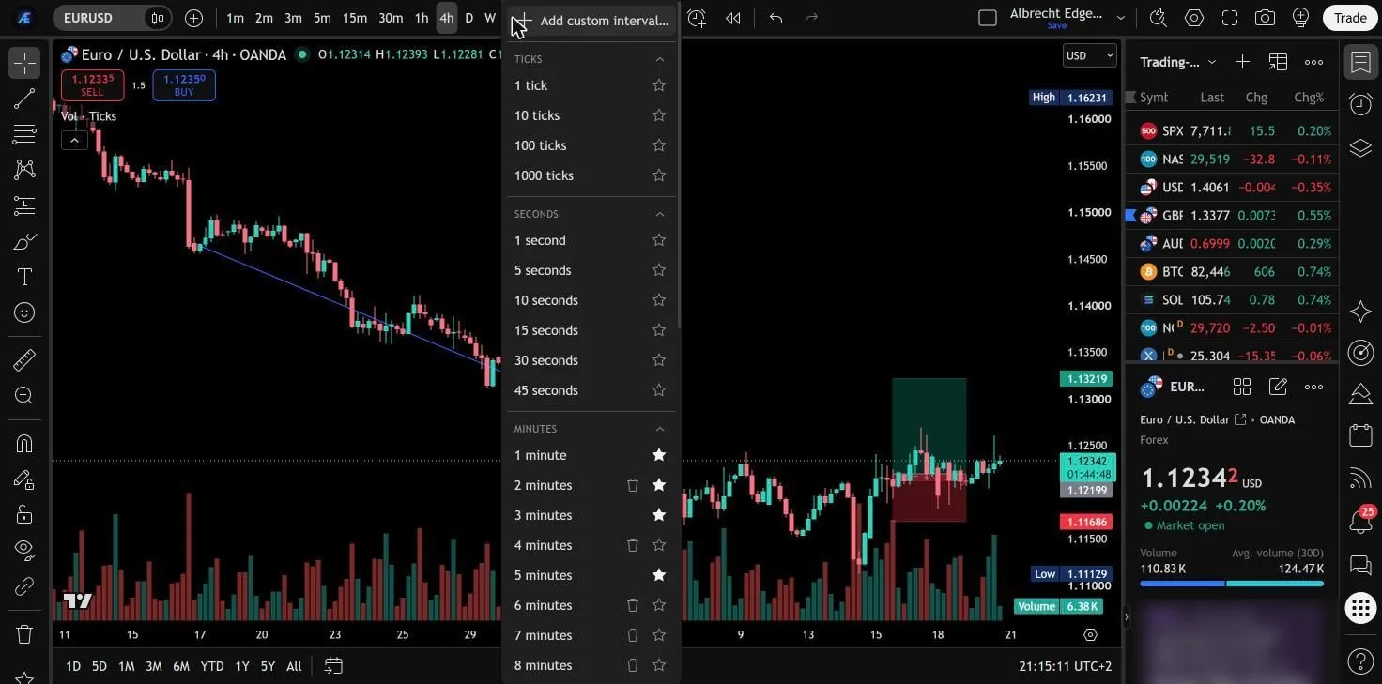Click the Replay rewind icon
The height and width of the screenshot is (684, 1382).
(x=733, y=18)
